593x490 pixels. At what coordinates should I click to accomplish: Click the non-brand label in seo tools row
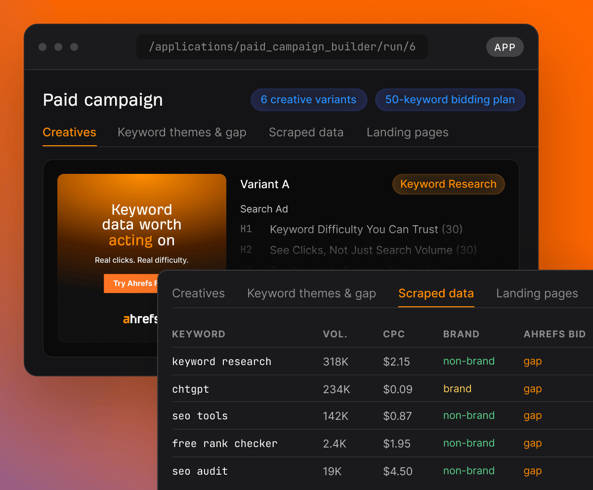click(x=469, y=416)
